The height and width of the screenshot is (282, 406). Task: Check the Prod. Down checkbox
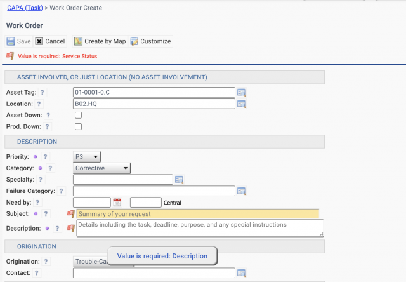pos(79,127)
